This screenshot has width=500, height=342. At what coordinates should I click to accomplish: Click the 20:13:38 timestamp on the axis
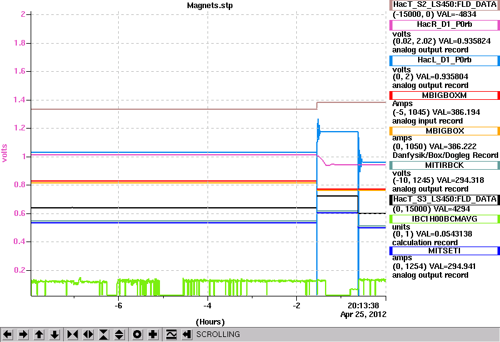point(363,306)
